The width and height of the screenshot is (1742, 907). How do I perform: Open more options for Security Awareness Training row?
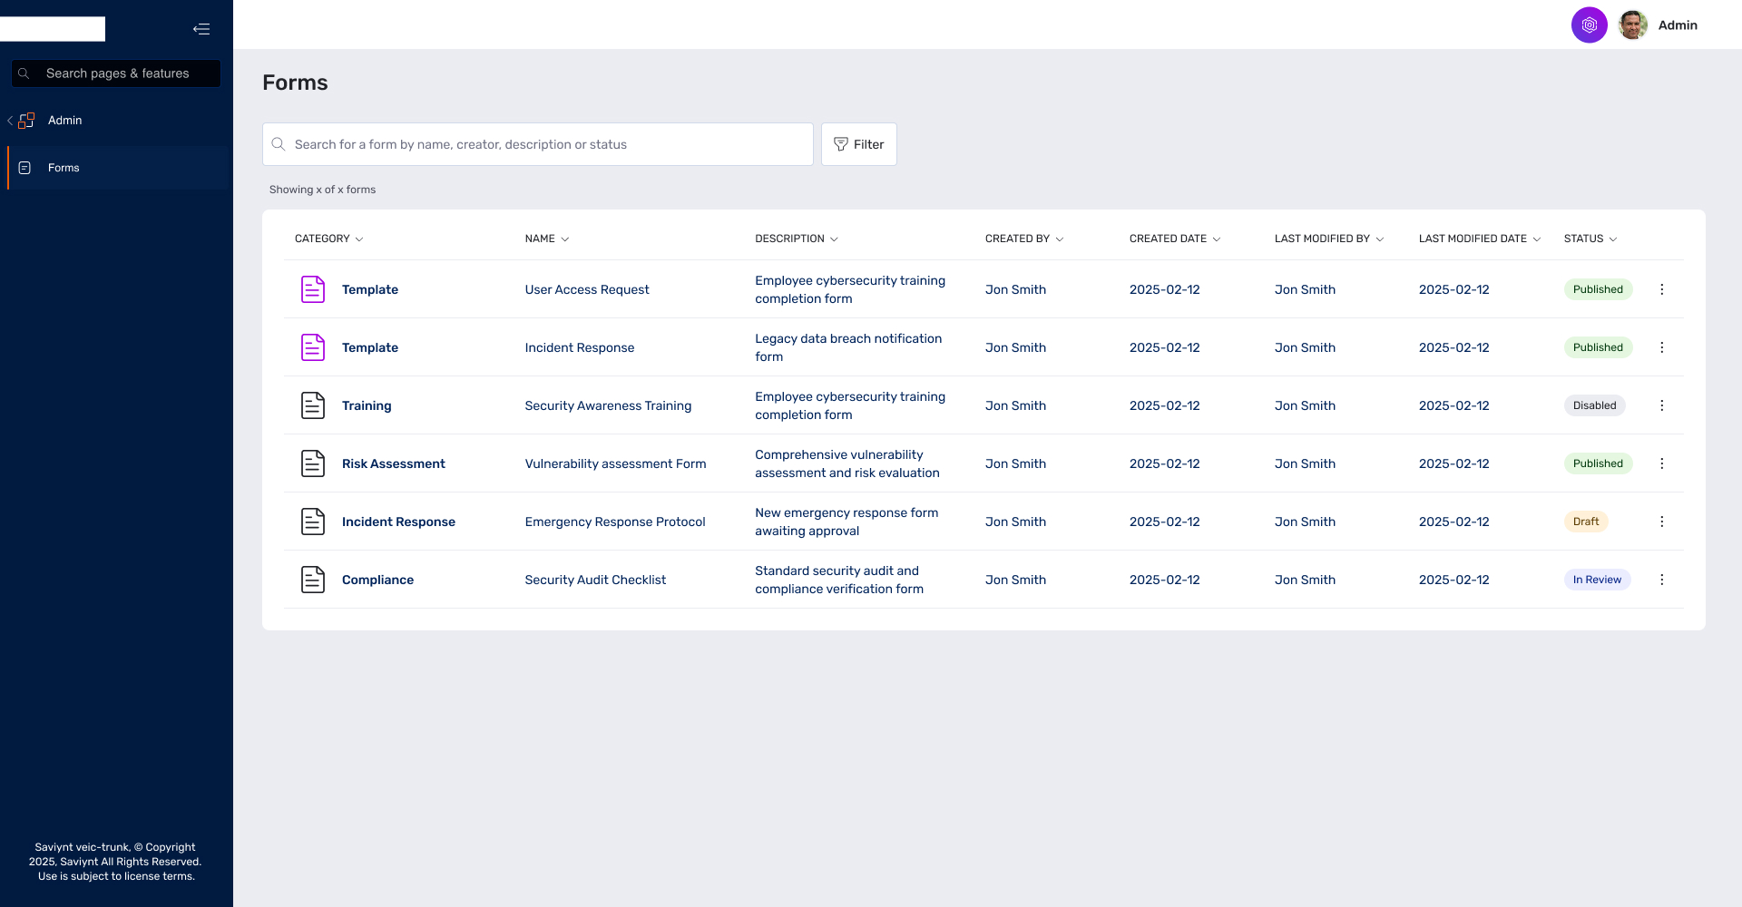[x=1661, y=405]
